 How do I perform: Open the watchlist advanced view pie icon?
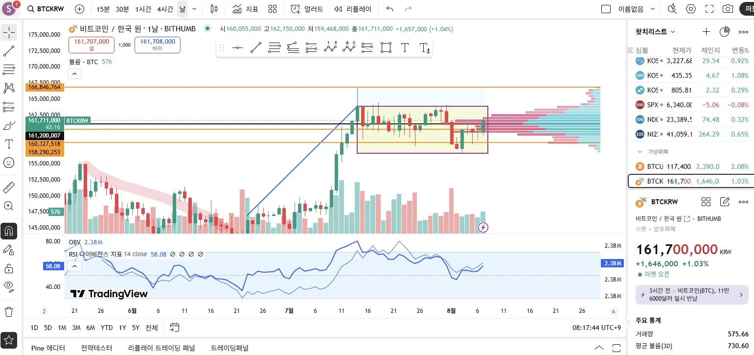click(725, 32)
